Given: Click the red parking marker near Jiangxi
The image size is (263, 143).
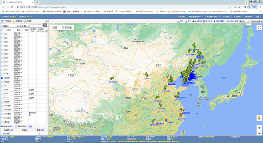Looking at the screenshot, I should 166,120.
